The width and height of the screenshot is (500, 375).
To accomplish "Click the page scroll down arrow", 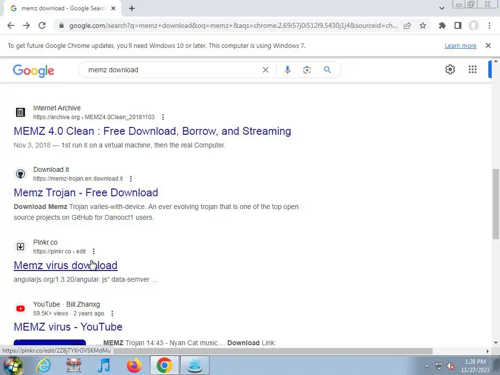I will pyautogui.click(x=496, y=343).
